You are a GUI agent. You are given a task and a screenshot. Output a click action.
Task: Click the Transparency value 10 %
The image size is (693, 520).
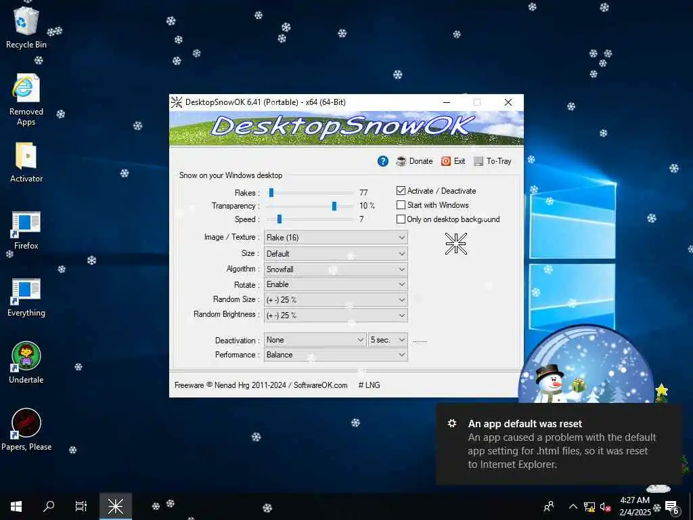point(367,206)
